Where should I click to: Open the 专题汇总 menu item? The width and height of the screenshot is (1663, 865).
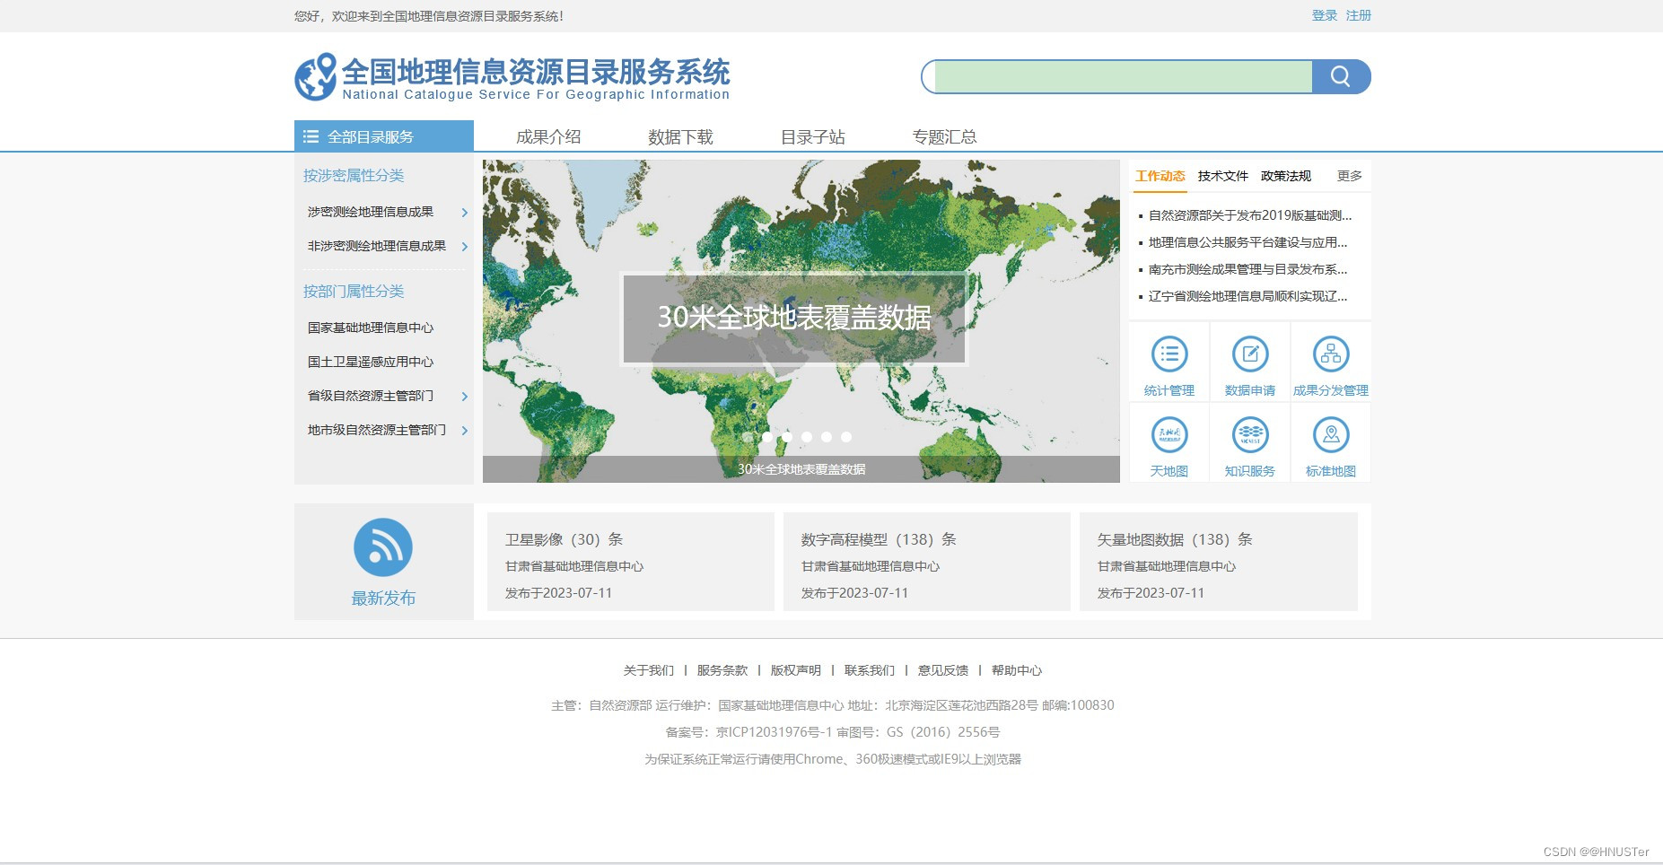[945, 136]
